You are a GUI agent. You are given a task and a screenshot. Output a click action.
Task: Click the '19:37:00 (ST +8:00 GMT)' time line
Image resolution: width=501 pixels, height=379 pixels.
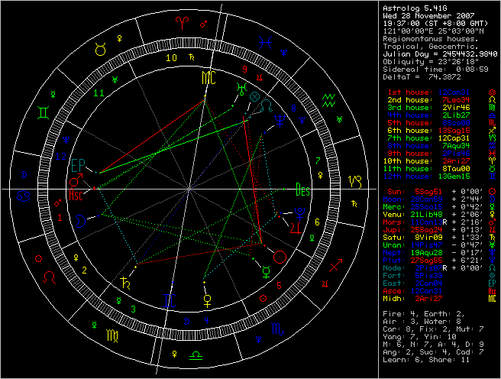click(x=435, y=24)
